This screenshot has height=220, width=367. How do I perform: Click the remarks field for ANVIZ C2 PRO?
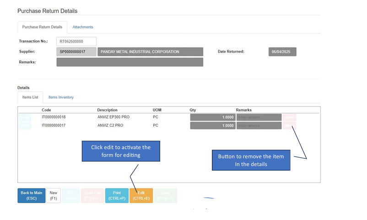pos(259,125)
